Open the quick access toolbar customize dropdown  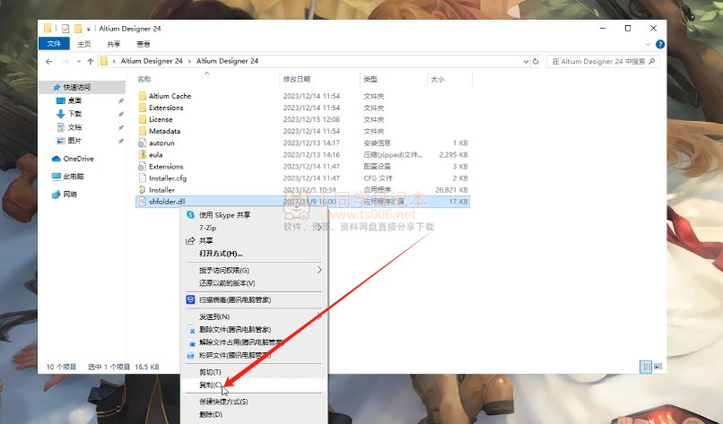click(88, 29)
